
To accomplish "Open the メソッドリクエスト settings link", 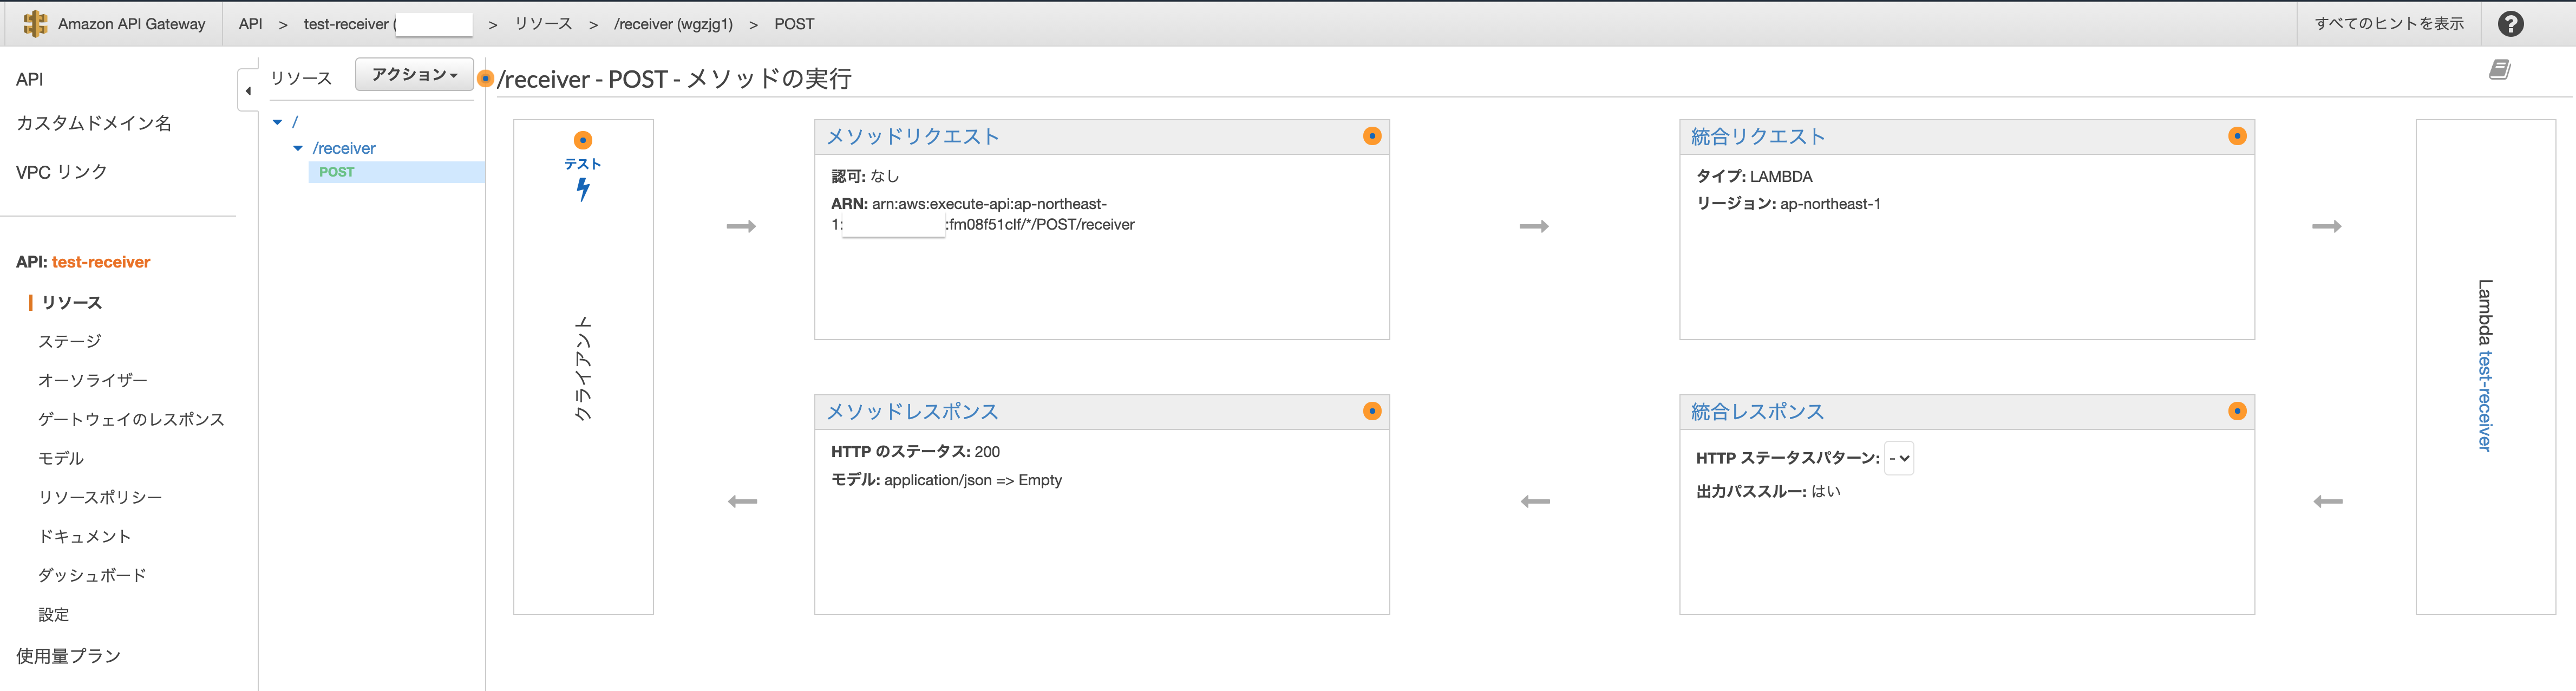I will coord(912,137).
